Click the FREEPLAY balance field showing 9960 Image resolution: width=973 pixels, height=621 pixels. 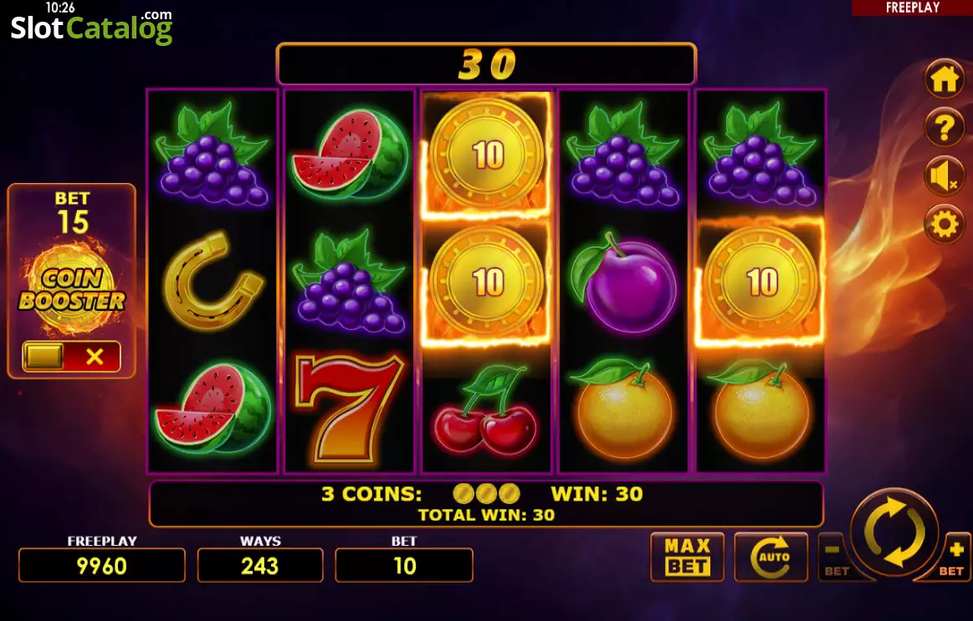[x=102, y=565]
